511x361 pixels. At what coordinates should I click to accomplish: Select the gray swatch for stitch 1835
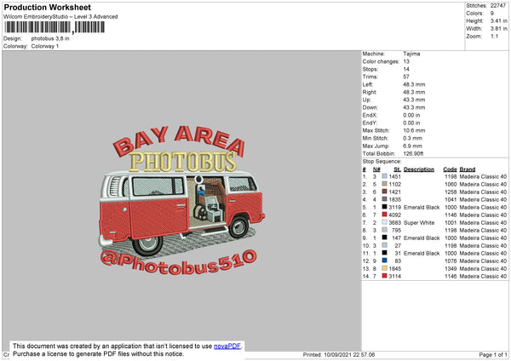pos(385,199)
